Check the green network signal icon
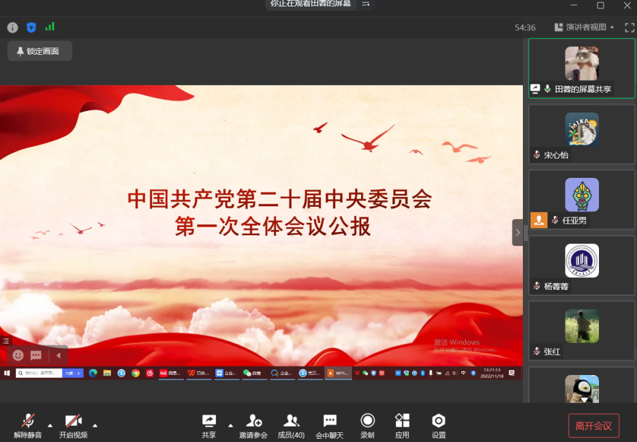The image size is (637, 442). [50, 27]
